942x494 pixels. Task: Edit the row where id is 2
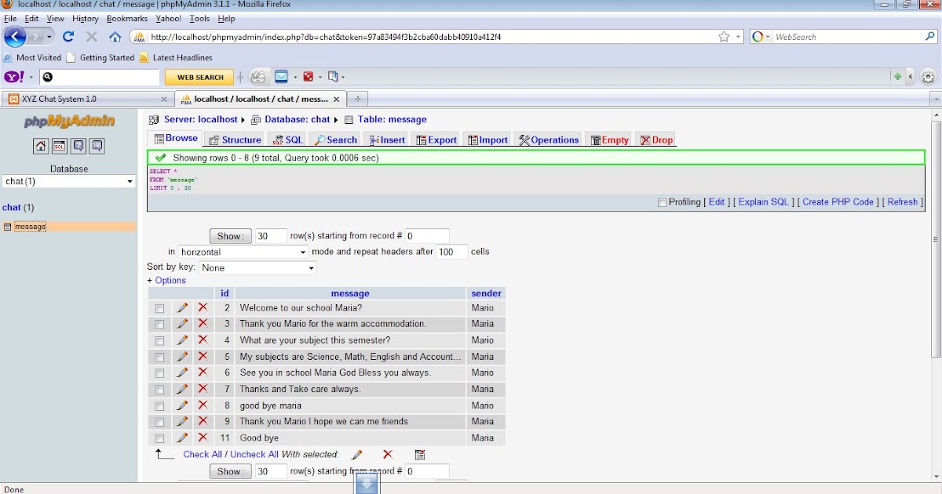(182, 307)
